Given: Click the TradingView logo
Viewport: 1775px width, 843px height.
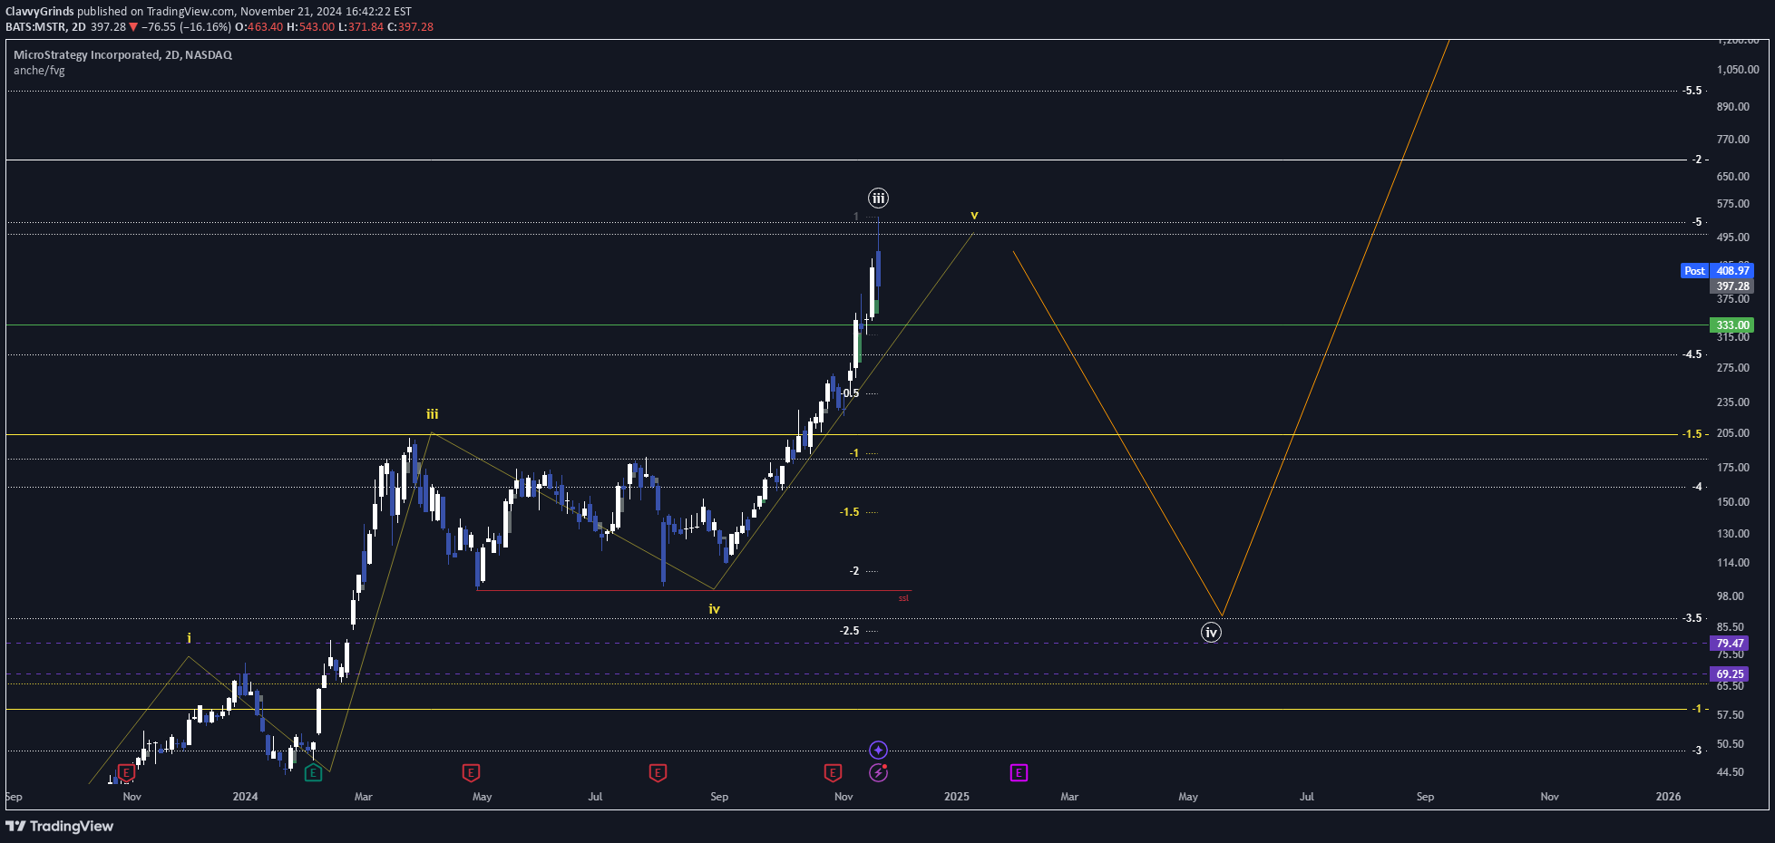Looking at the screenshot, I should pos(60,826).
